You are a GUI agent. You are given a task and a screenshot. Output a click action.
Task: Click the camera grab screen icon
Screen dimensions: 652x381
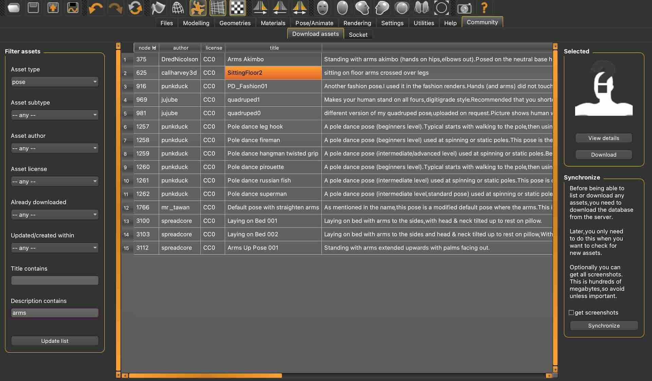coord(464,8)
